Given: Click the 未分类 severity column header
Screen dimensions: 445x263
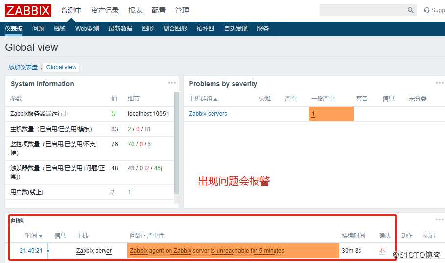Looking at the screenshot, I should click(418, 99).
